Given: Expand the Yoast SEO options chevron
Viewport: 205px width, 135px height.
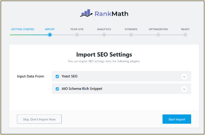Looking at the screenshot, I should [x=184, y=77].
